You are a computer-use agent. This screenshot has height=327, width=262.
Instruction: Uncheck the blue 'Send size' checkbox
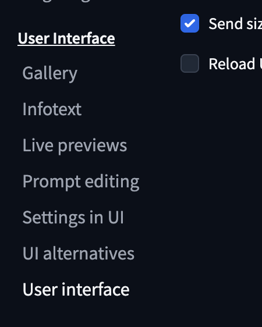pyautogui.click(x=190, y=23)
